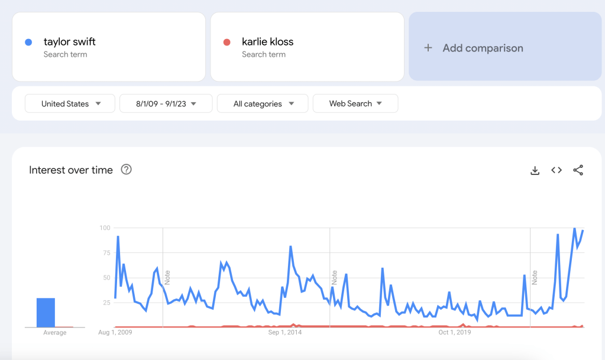Screen dimensions: 605x360
Task: Click the blue Average bar
Action: tap(46, 312)
